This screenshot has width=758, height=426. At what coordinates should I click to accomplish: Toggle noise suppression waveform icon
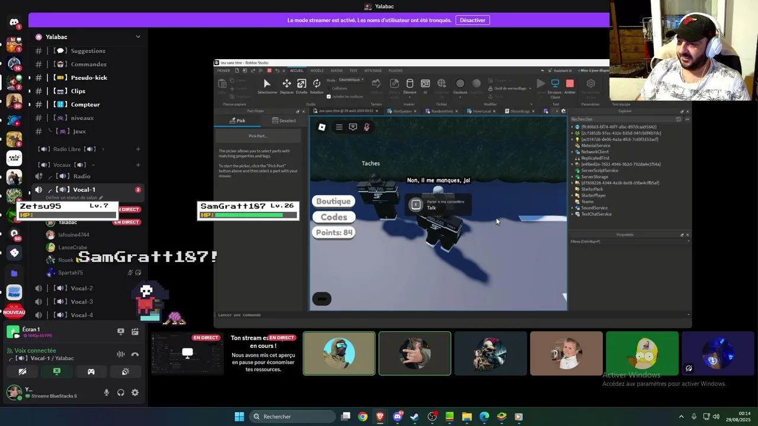(121, 354)
